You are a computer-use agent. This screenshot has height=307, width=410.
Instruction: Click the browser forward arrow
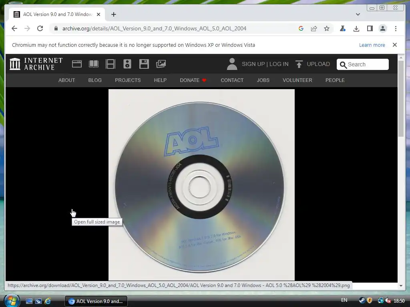(27, 28)
